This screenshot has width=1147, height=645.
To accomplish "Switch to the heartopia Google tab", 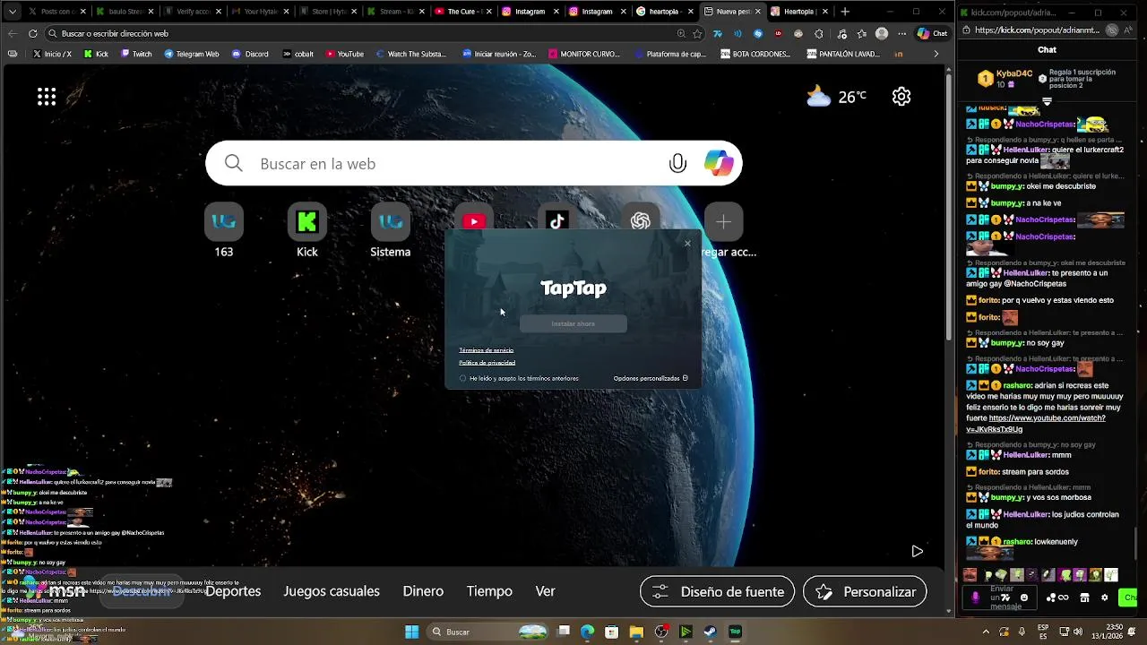I will [x=663, y=12].
